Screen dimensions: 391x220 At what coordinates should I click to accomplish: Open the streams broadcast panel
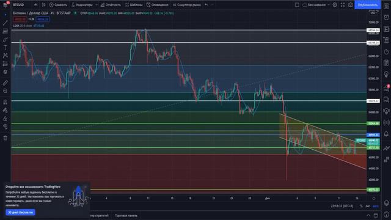(386, 122)
